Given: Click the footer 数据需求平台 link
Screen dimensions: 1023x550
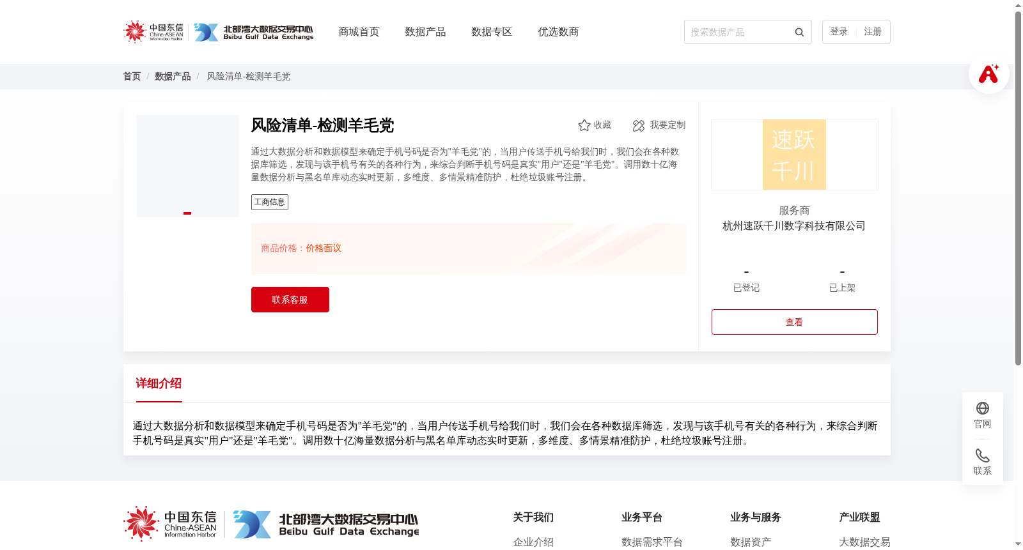Looking at the screenshot, I should coord(652,542).
